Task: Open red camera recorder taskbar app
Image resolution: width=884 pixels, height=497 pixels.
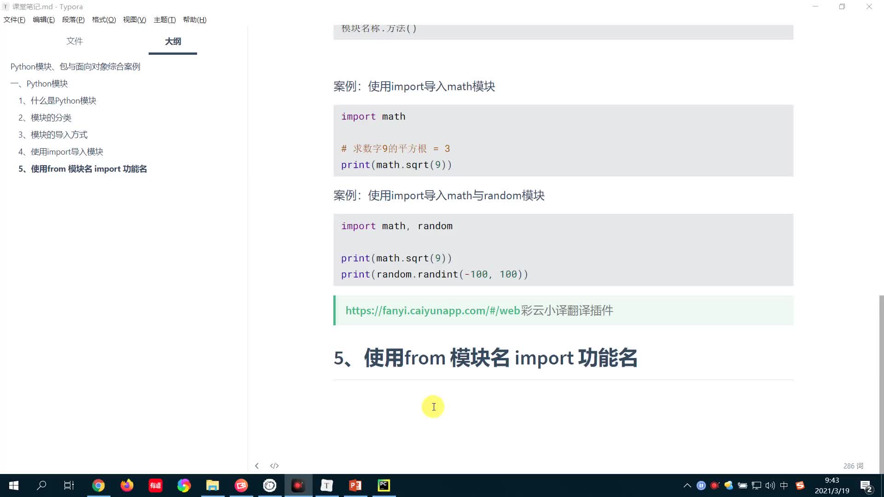Action: 241,485
